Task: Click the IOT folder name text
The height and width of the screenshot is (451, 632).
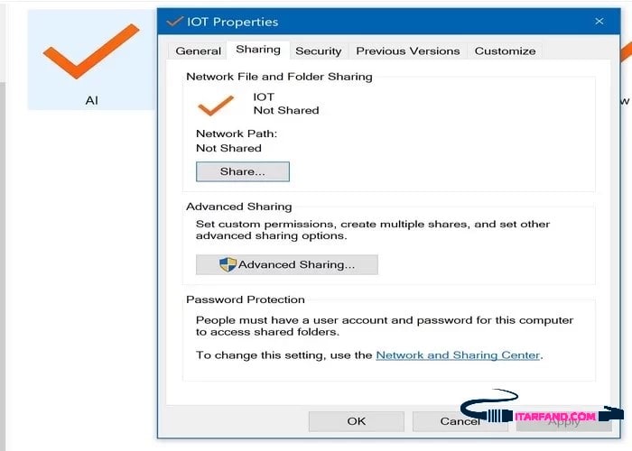Action: (264, 97)
